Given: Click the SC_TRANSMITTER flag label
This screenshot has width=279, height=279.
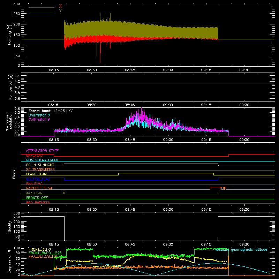Looking at the screenshot, I should point(40,169).
